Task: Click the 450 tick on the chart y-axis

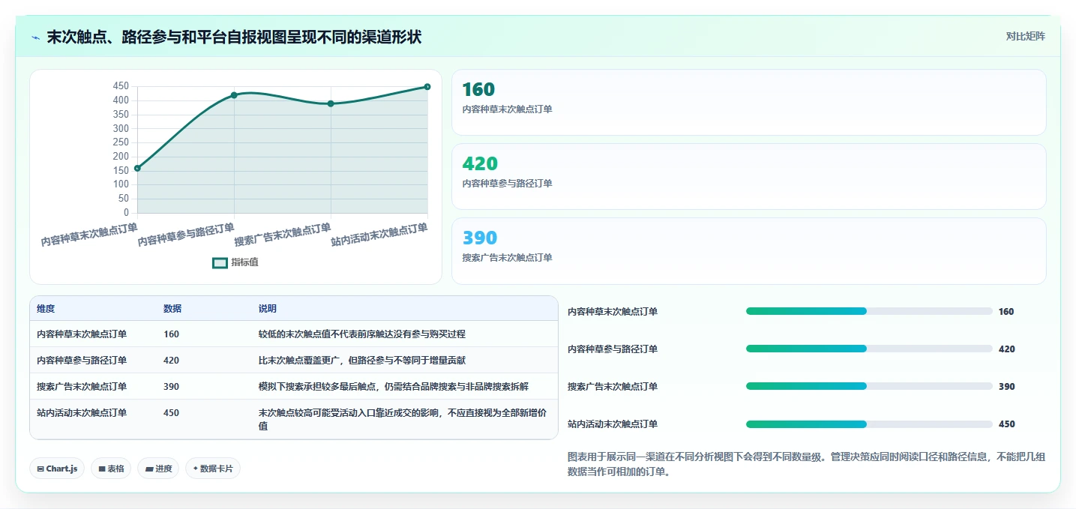Action: (121, 86)
